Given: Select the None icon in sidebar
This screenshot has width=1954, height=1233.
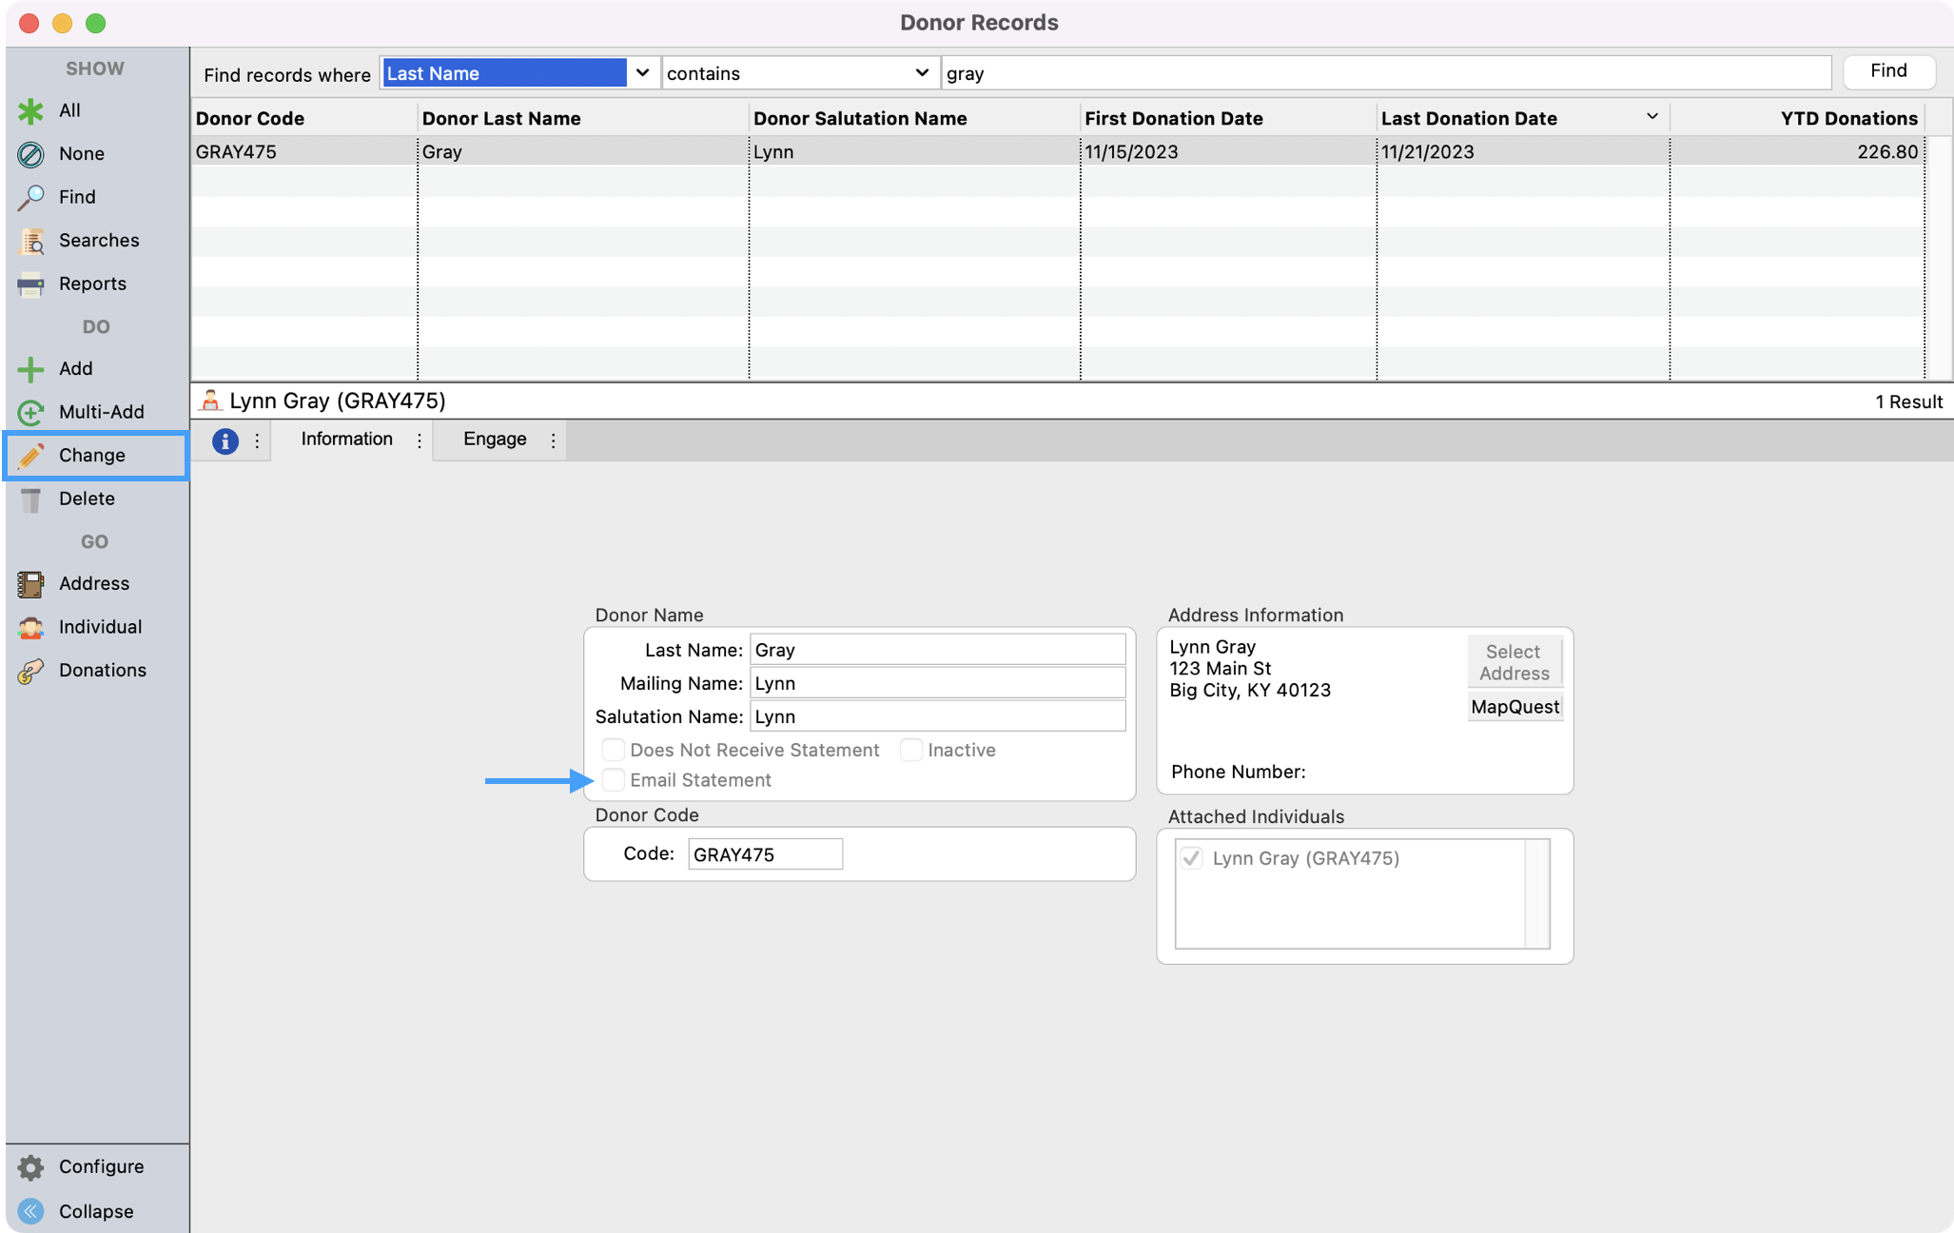Looking at the screenshot, I should tap(30, 154).
